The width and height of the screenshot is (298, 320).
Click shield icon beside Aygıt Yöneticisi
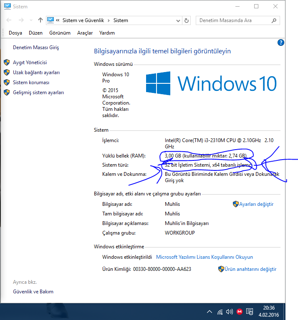click(7, 62)
